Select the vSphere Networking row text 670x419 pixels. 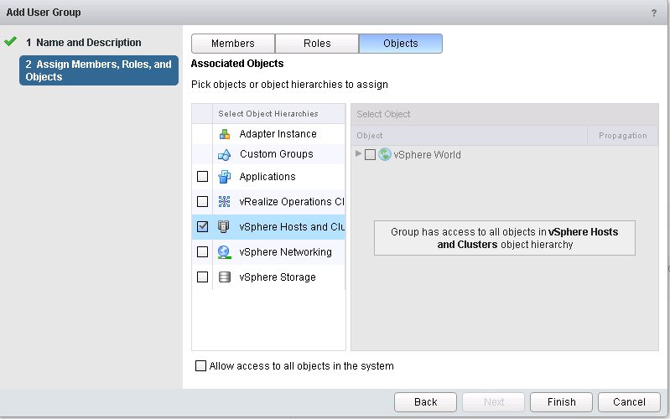pos(285,252)
